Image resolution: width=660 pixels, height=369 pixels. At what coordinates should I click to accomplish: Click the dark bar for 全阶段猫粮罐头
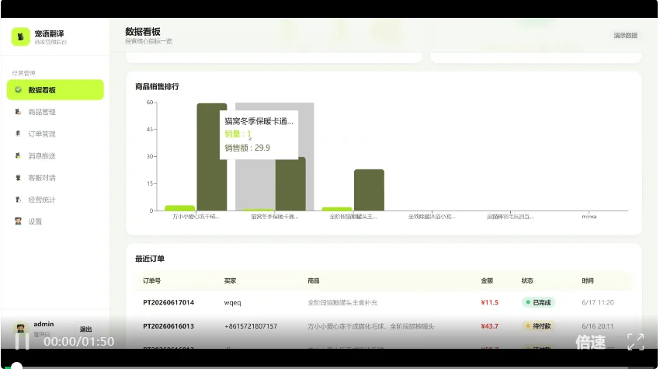(x=369, y=190)
